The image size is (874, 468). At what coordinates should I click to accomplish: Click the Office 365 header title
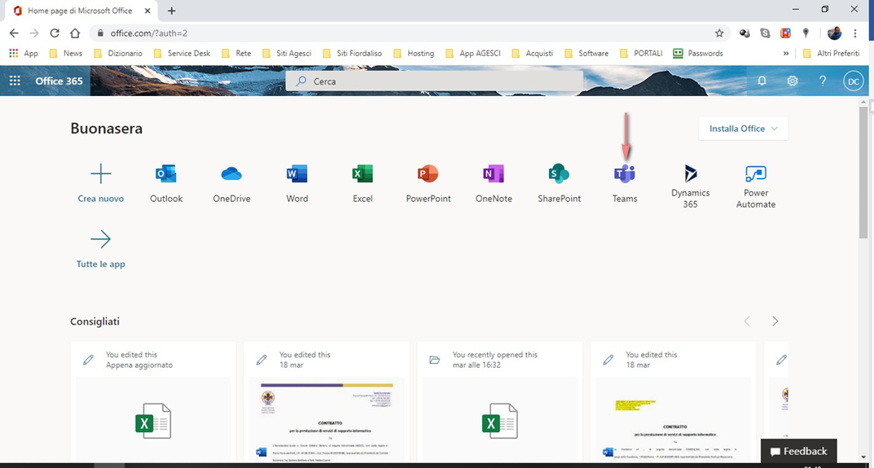[x=59, y=81]
